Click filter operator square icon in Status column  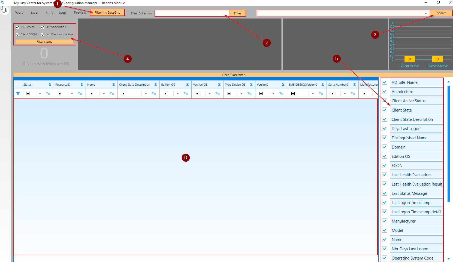point(28,94)
